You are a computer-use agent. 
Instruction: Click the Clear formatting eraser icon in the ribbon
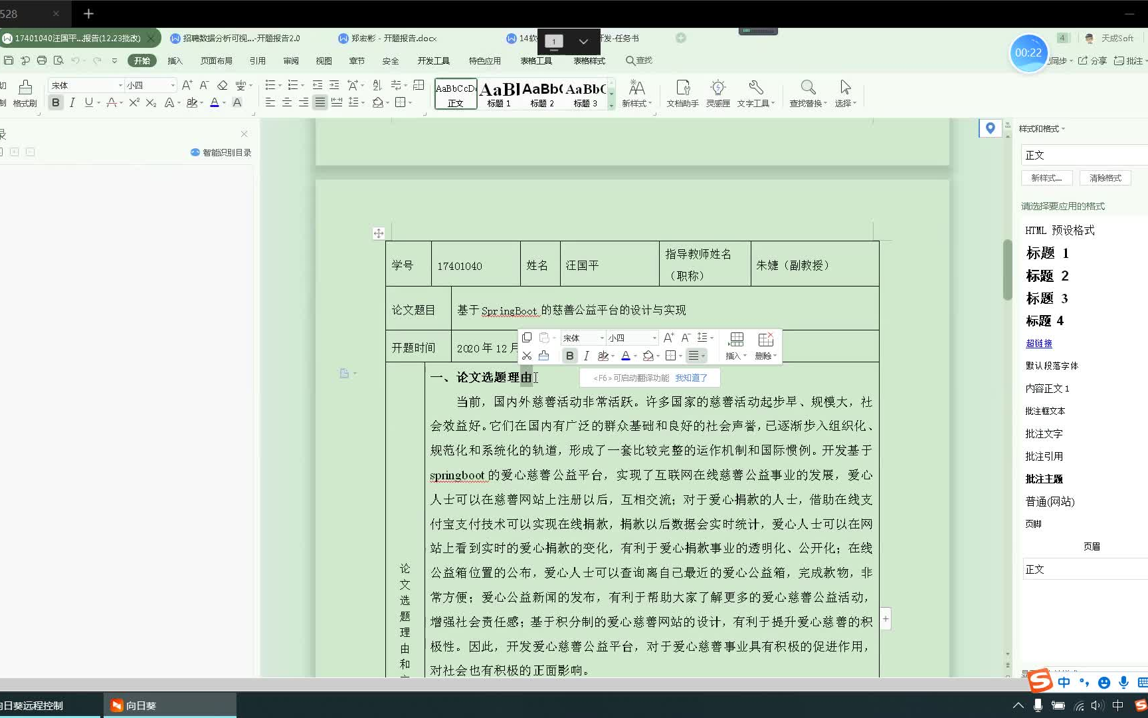point(223,85)
